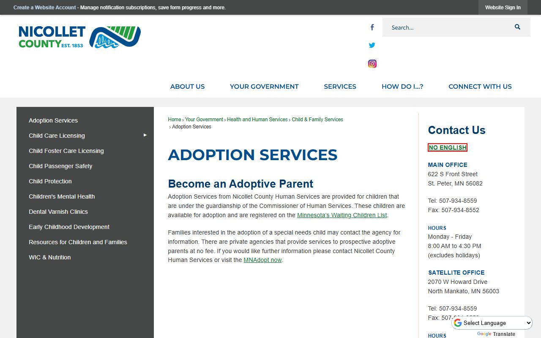Click the Website Sign In button

coord(503,8)
